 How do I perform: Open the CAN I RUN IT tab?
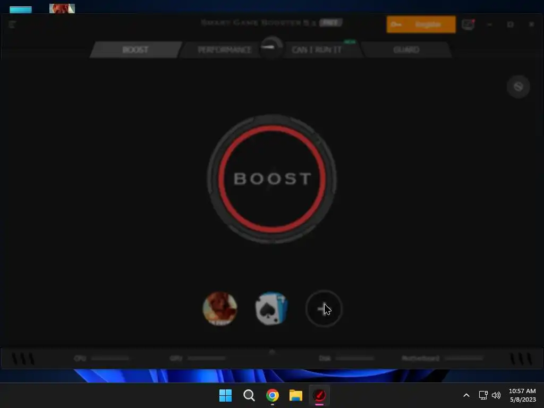[317, 49]
